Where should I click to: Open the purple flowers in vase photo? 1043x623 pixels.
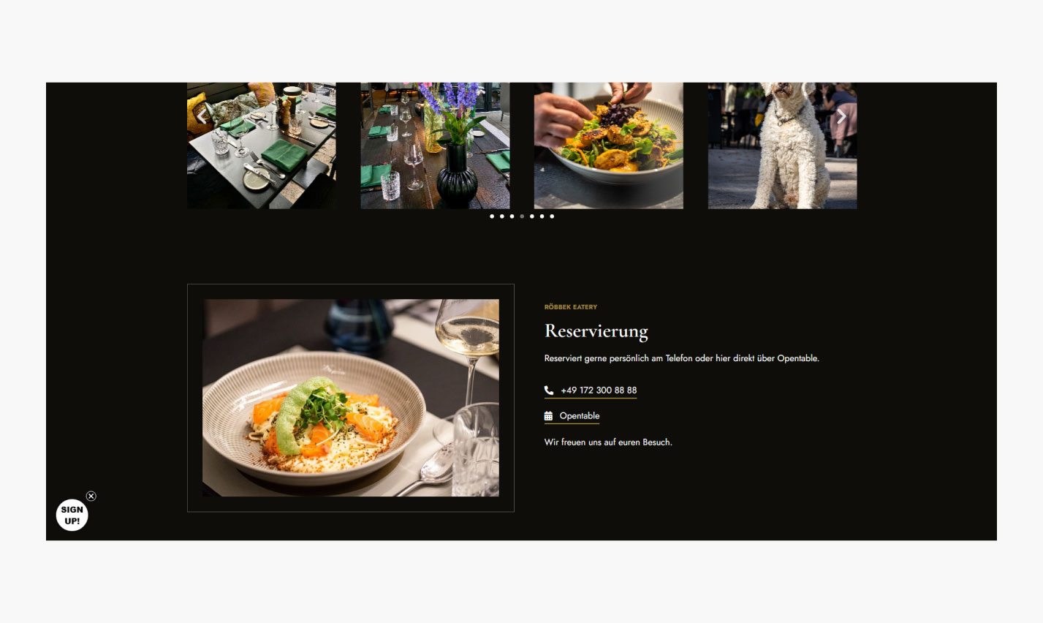tap(435, 146)
